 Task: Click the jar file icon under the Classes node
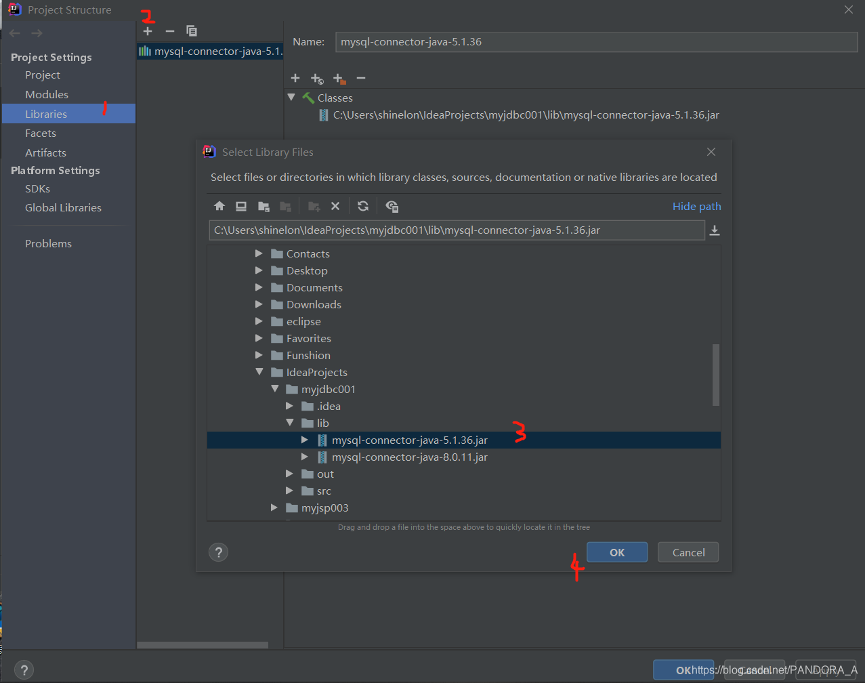323,115
